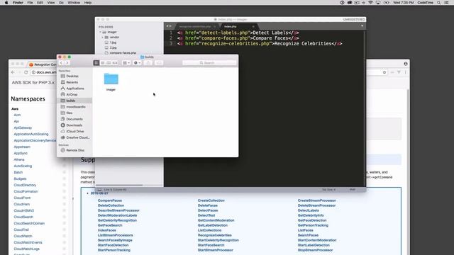The width and height of the screenshot is (454, 255).
Task: Open Notification Center in menu bar
Action: (x=447, y=3)
